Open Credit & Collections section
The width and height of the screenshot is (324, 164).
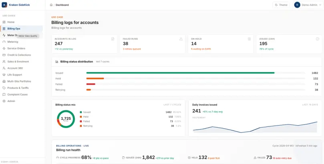click(22, 55)
